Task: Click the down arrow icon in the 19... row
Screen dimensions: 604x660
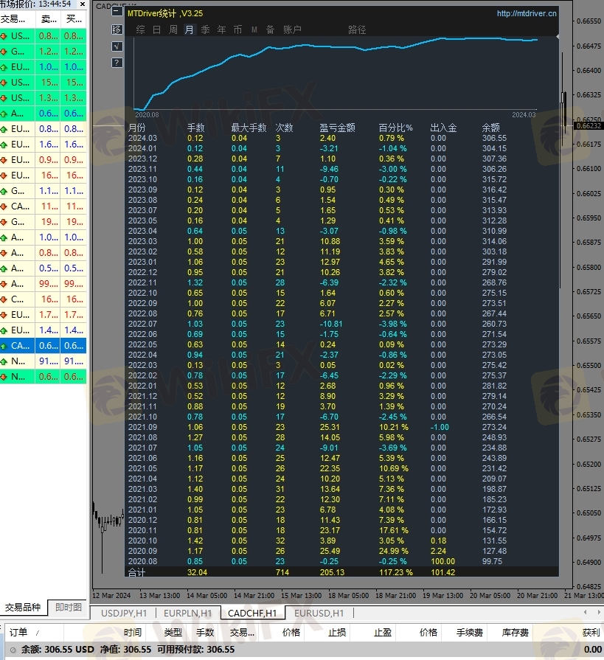Action: tap(4, 222)
